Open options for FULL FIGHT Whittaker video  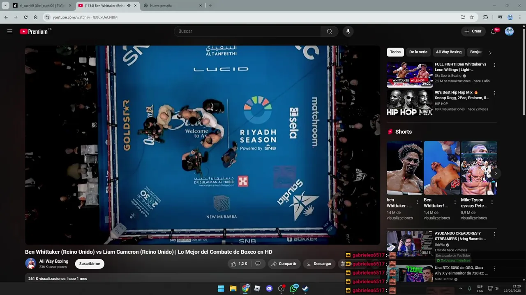tap(494, 65)
